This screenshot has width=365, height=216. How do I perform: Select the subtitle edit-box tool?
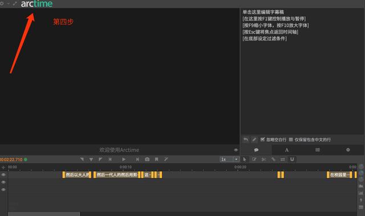tap(254, 159)
